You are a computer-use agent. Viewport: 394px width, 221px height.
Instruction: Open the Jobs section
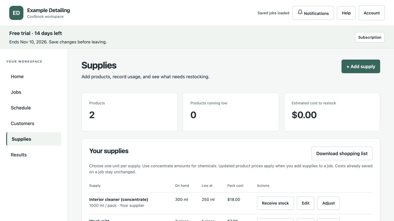click(34, 92)
